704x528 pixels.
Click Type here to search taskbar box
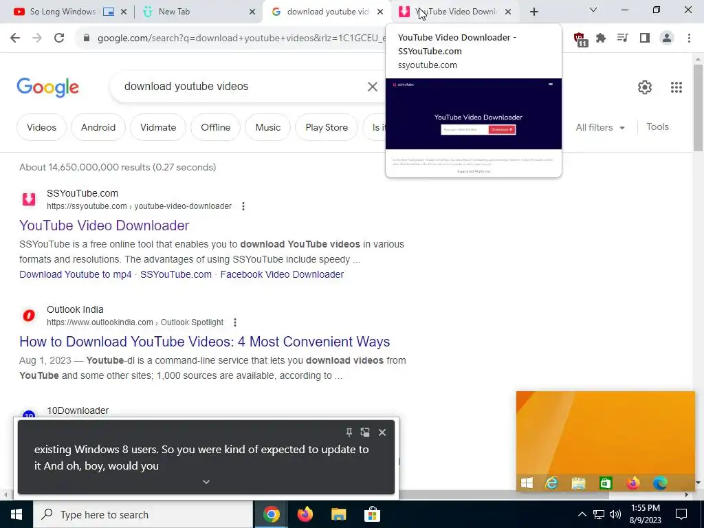coord(143,514)
